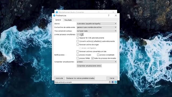Open the Idioma dropdown
The image size is (172, 97).
(x=96, y=24)
